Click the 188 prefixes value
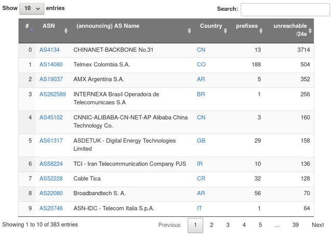Image resolution: width=332 pixels, height=235 pixels. pyautogui.click(x=256, y=64)
